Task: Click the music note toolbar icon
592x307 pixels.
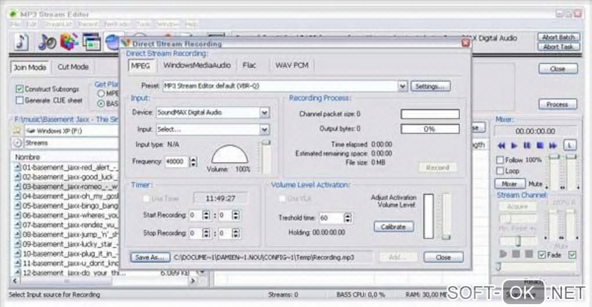Action: (21, 42)
